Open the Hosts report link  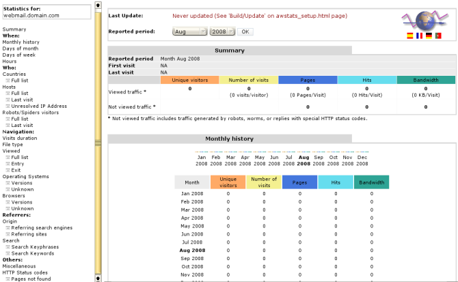pos(9,87)
